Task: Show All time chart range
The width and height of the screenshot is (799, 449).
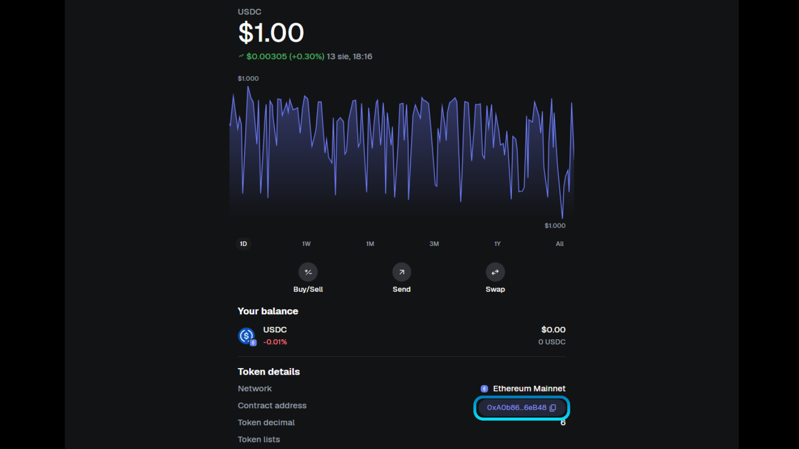Action: point(560,244)
